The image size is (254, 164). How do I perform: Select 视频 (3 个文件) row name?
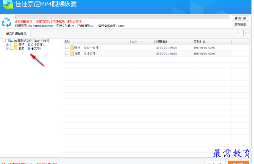point(85,54)
